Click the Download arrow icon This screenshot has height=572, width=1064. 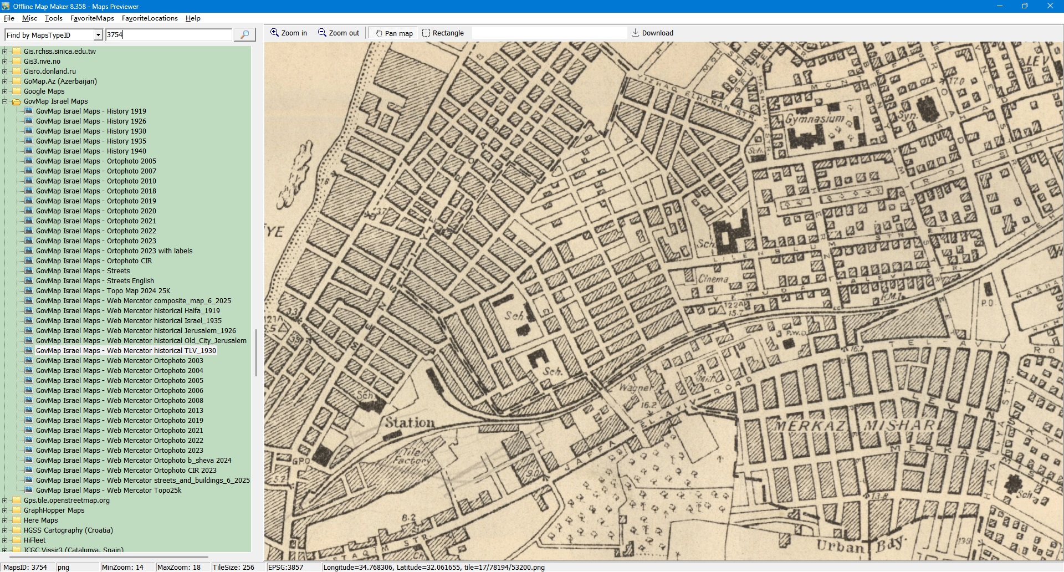[636, 33]
